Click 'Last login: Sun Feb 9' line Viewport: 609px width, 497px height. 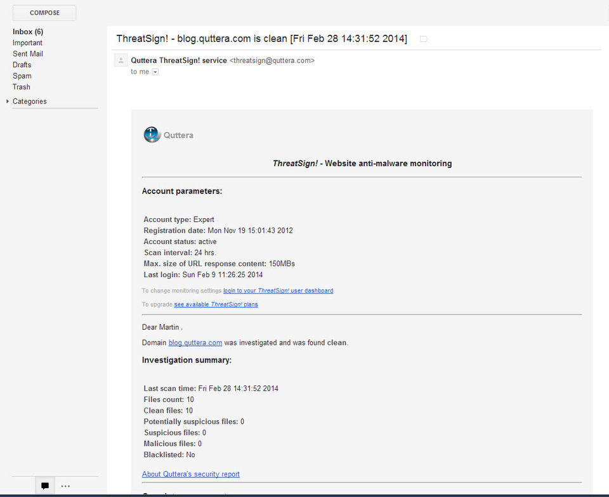point(203,274)
